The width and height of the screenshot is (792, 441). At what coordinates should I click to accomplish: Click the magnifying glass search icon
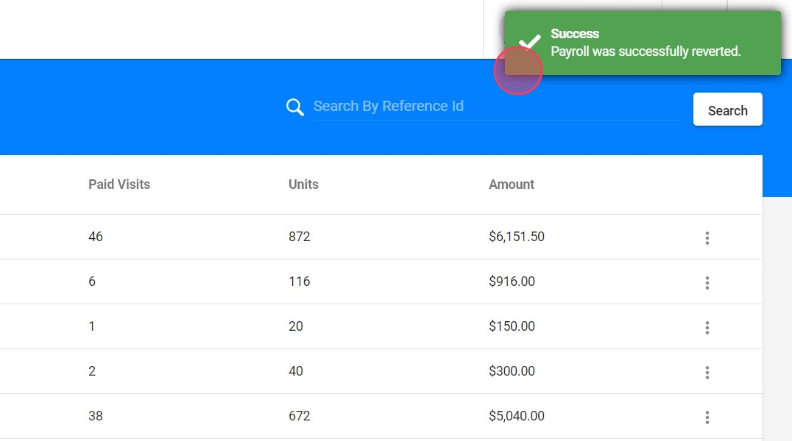[x=295, y=107]
